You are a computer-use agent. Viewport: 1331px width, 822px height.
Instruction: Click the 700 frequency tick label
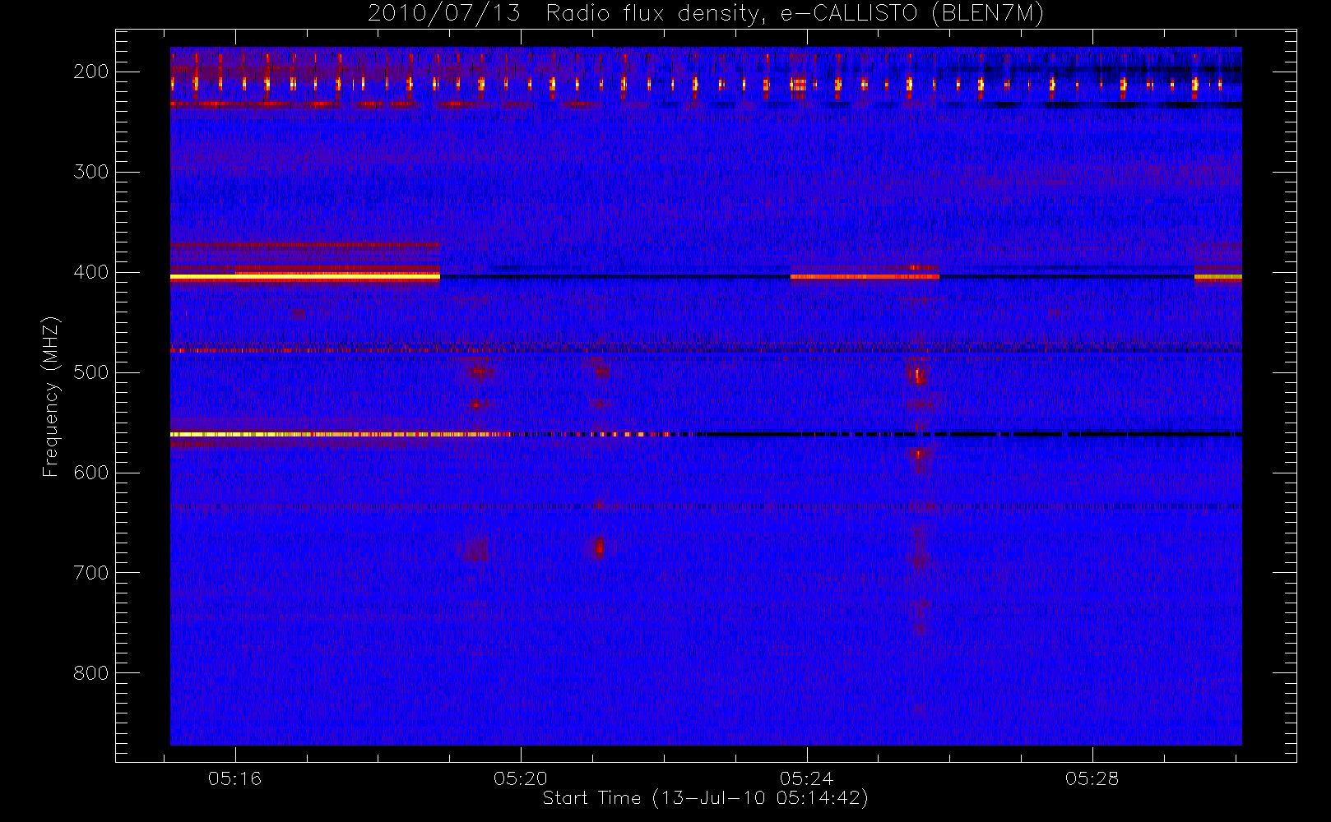tap(91, 573)
